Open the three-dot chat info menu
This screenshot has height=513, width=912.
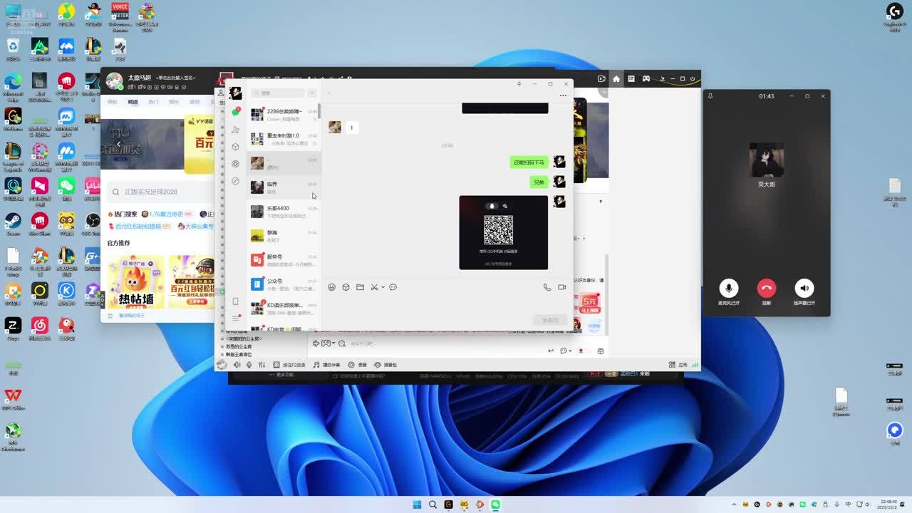click(563, 95)
